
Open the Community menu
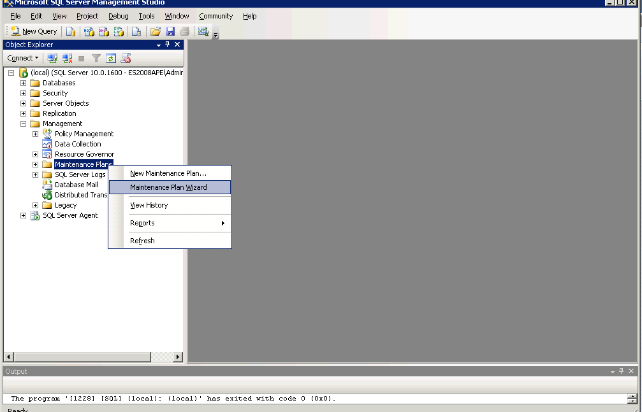(215, 16)
